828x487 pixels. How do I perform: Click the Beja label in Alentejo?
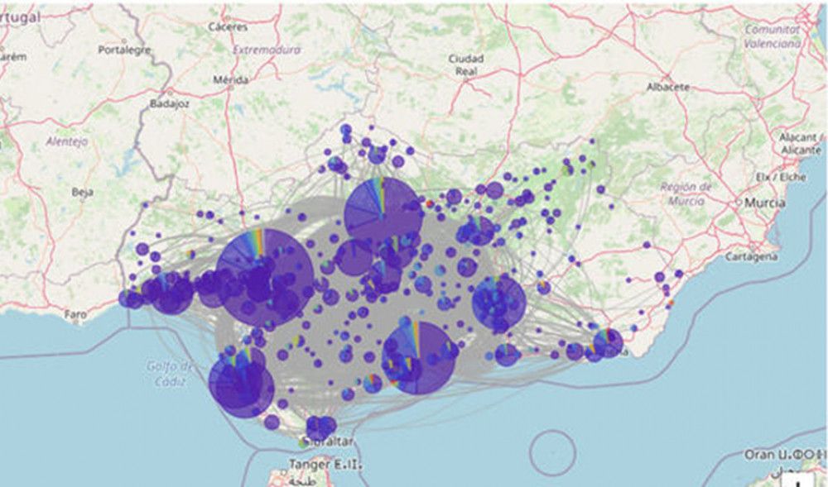tap(82, 192)
